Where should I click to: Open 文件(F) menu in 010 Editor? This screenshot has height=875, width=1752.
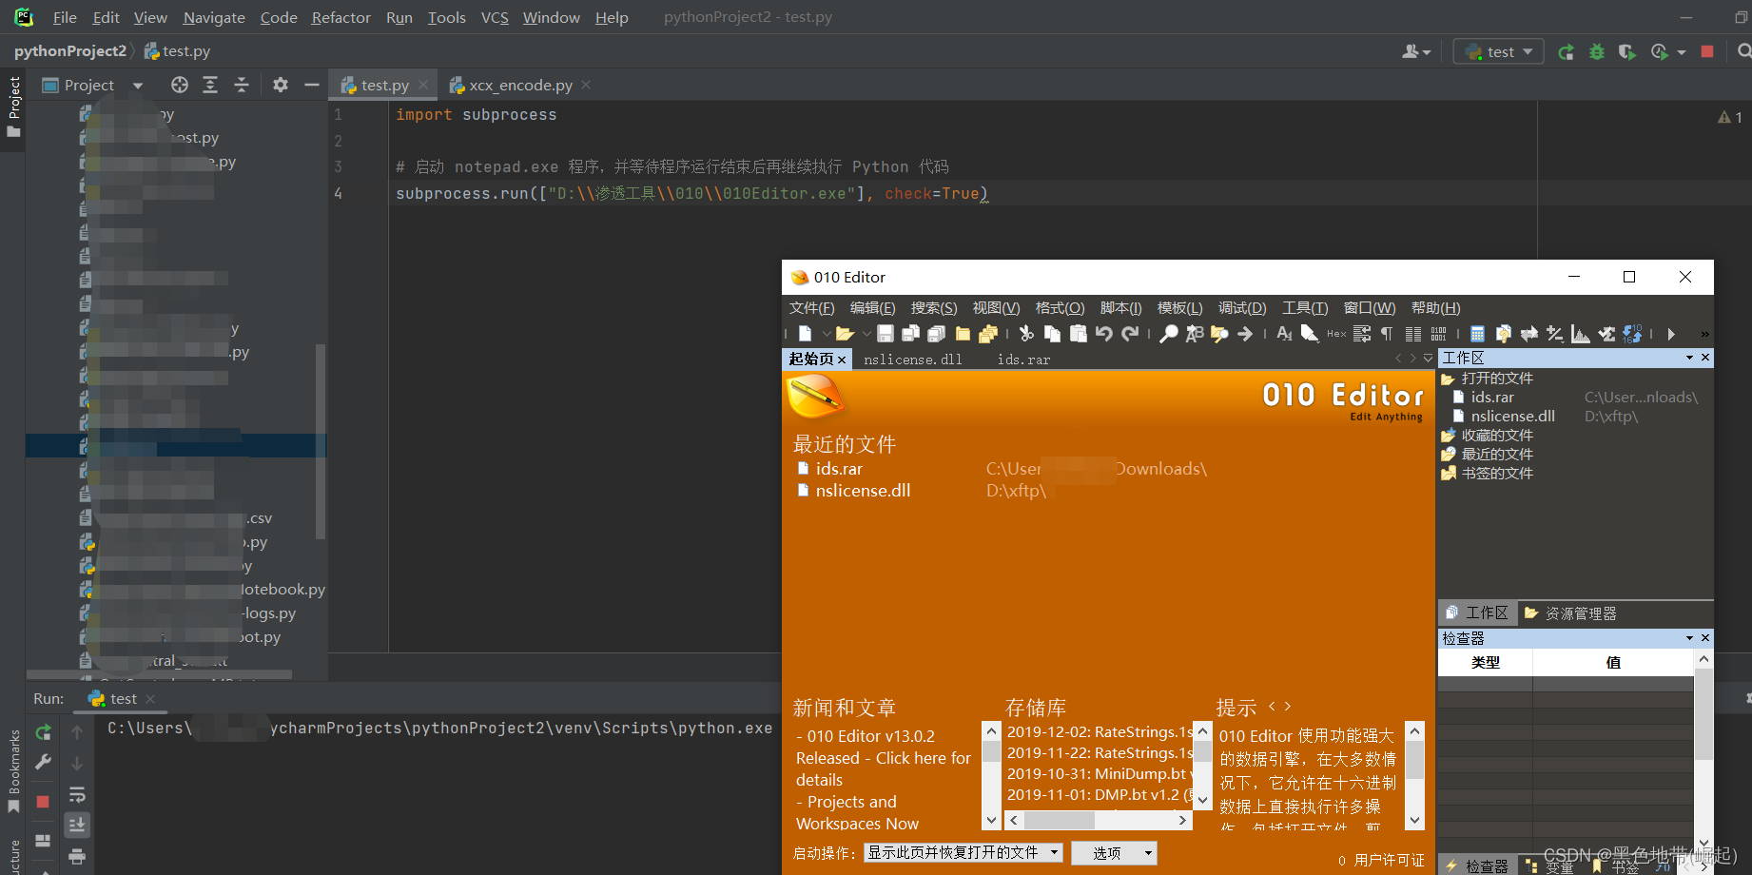pyautogui.click(x=811, y=307)
